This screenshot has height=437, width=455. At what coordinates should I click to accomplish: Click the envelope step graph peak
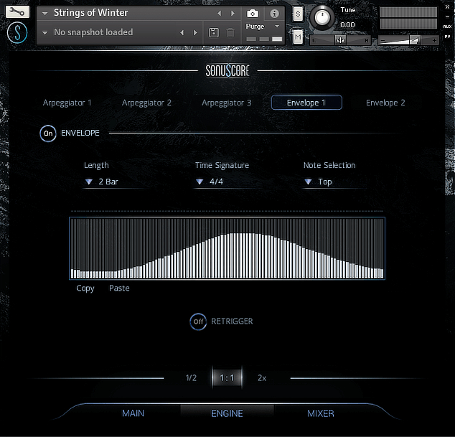click(243, 234)
